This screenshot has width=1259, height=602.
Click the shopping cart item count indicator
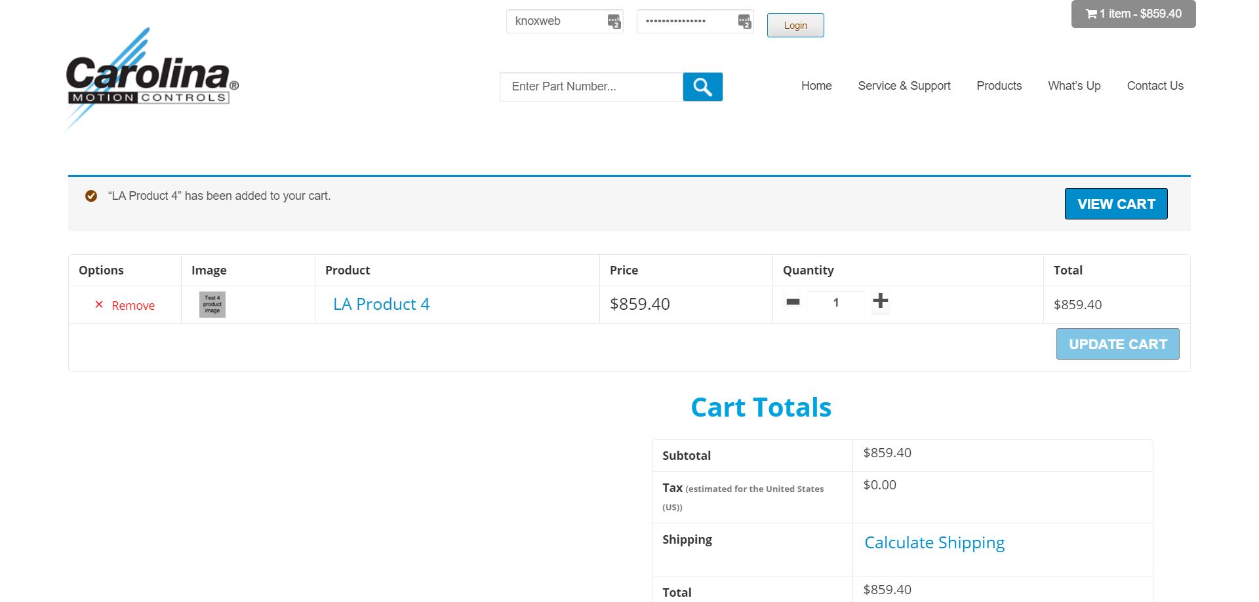(x=1133, y=14)
